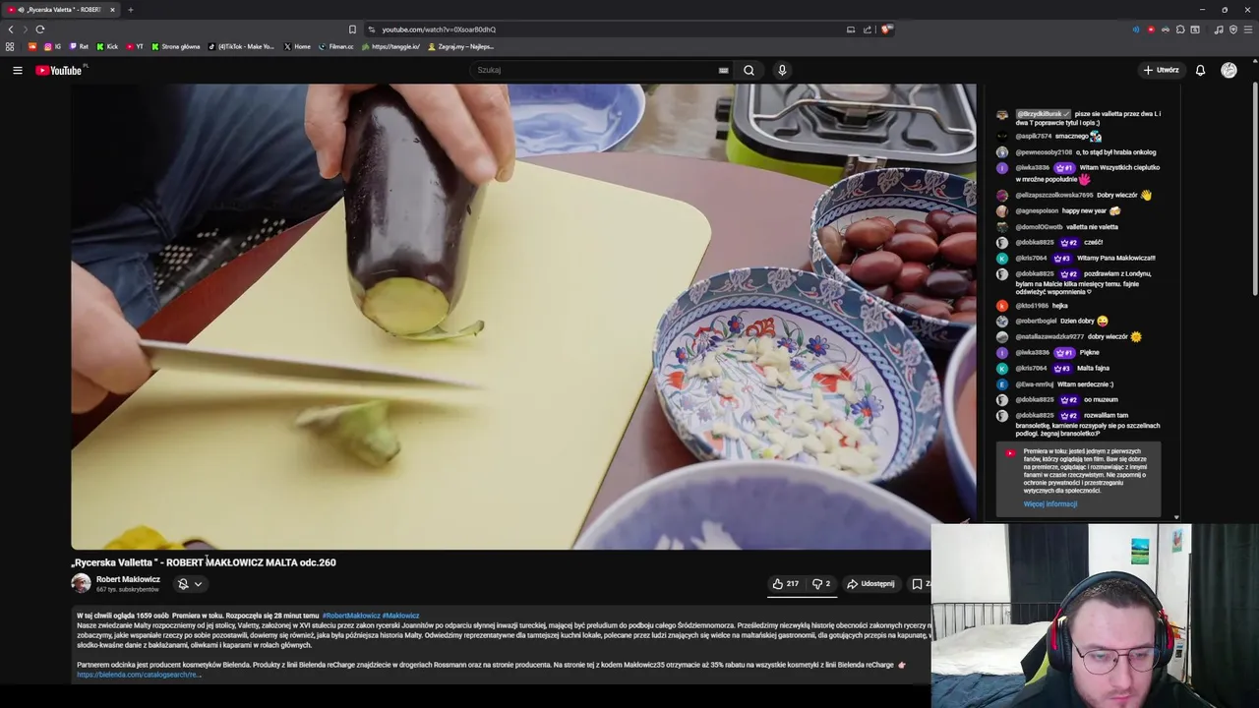Screen dimensions: 1259x708
Task: Open the browser main menu
Action: point(1248,29)
